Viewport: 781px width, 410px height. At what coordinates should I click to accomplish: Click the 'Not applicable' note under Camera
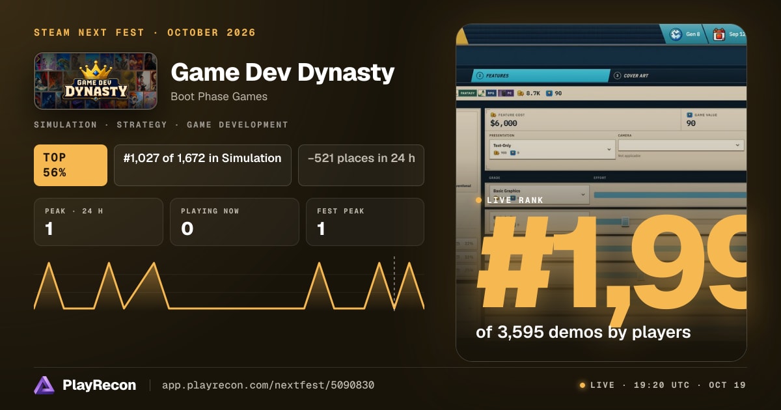point(630,156)
